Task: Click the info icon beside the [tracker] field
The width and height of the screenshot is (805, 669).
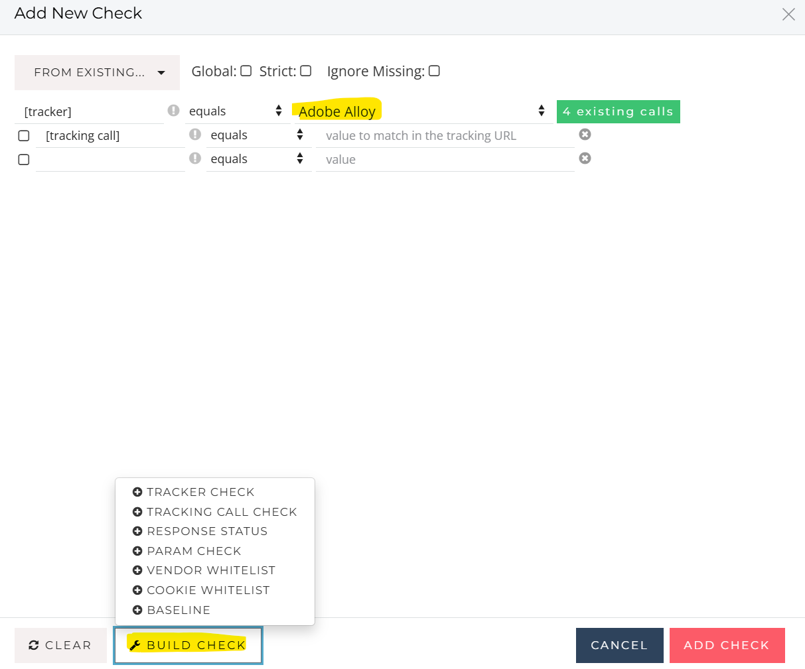Action: point(173,111)
